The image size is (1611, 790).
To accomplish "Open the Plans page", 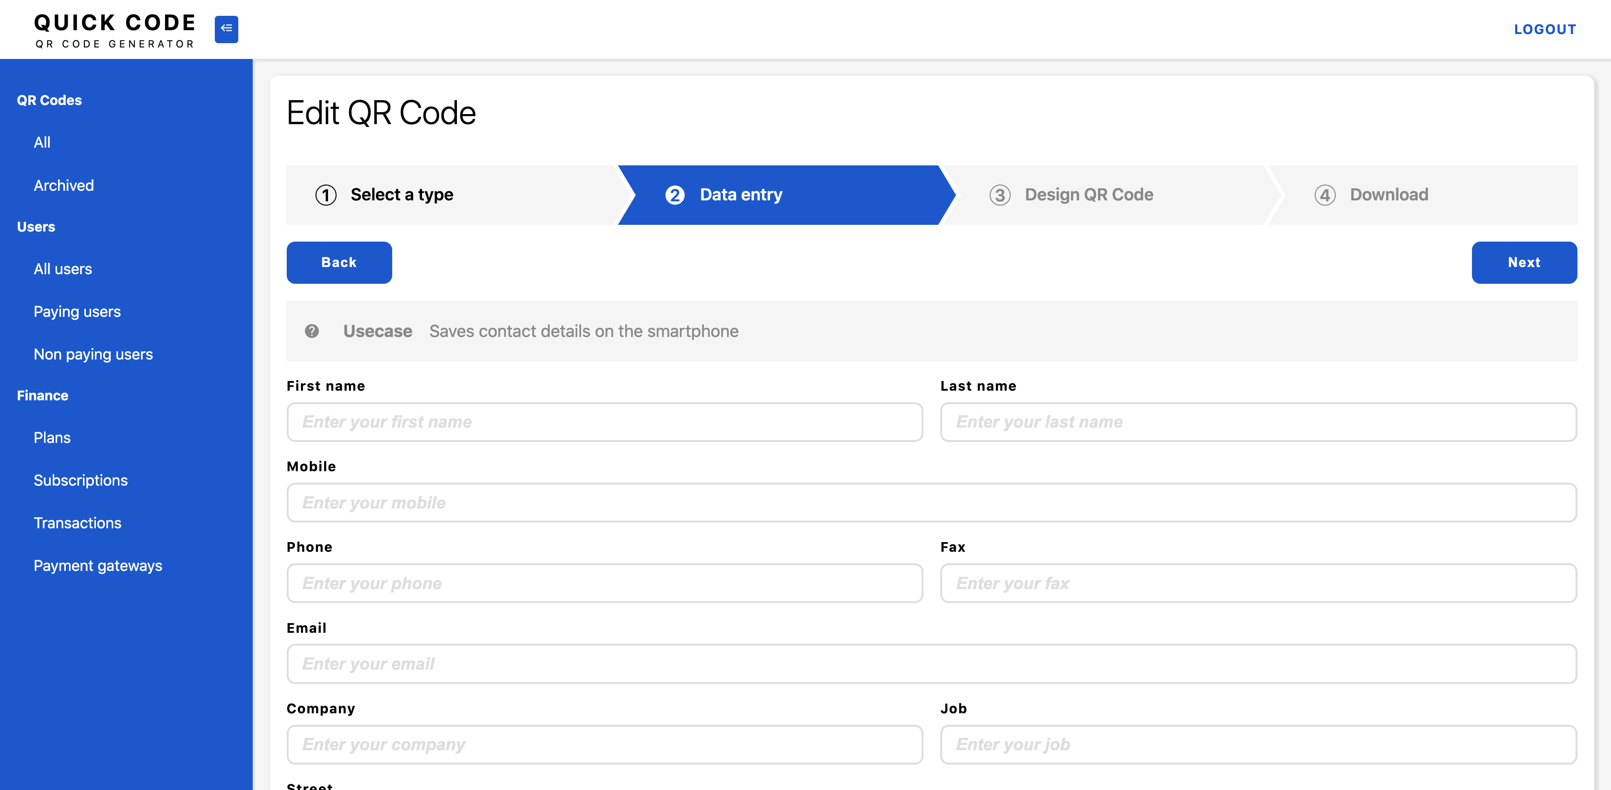I will pos(52,438).
